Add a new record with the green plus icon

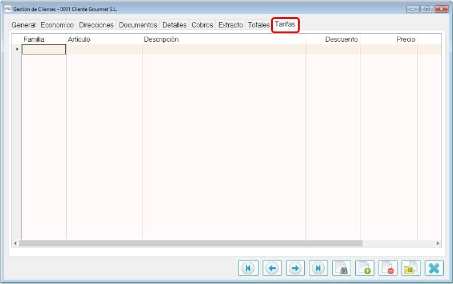click(364, 268)
